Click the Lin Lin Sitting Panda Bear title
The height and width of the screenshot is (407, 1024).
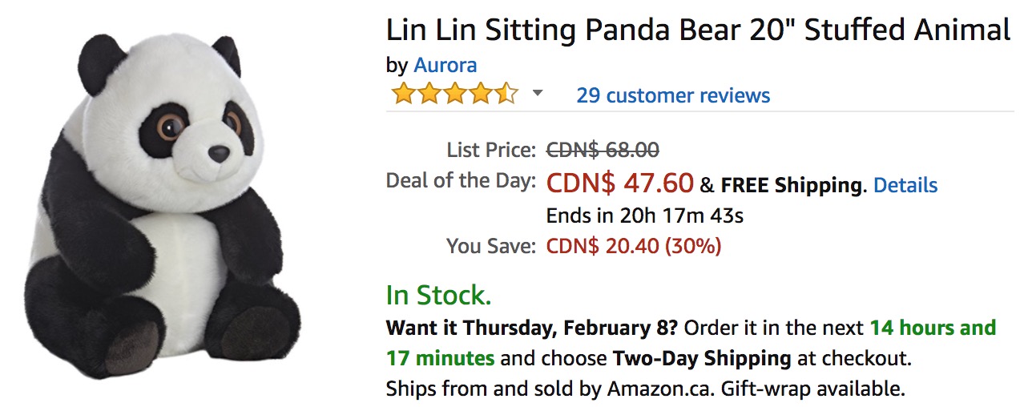(698, 30)
